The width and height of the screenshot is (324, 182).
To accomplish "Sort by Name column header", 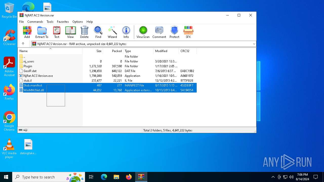I will tap(50, 51).
